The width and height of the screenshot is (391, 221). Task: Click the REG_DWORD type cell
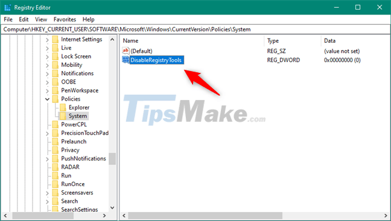coord(284,60)
